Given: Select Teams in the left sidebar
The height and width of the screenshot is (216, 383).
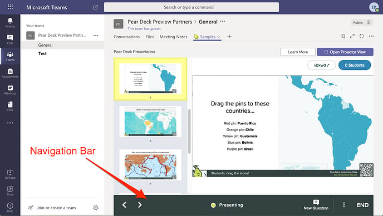Looking at the screenshot, I should point(10,56).
